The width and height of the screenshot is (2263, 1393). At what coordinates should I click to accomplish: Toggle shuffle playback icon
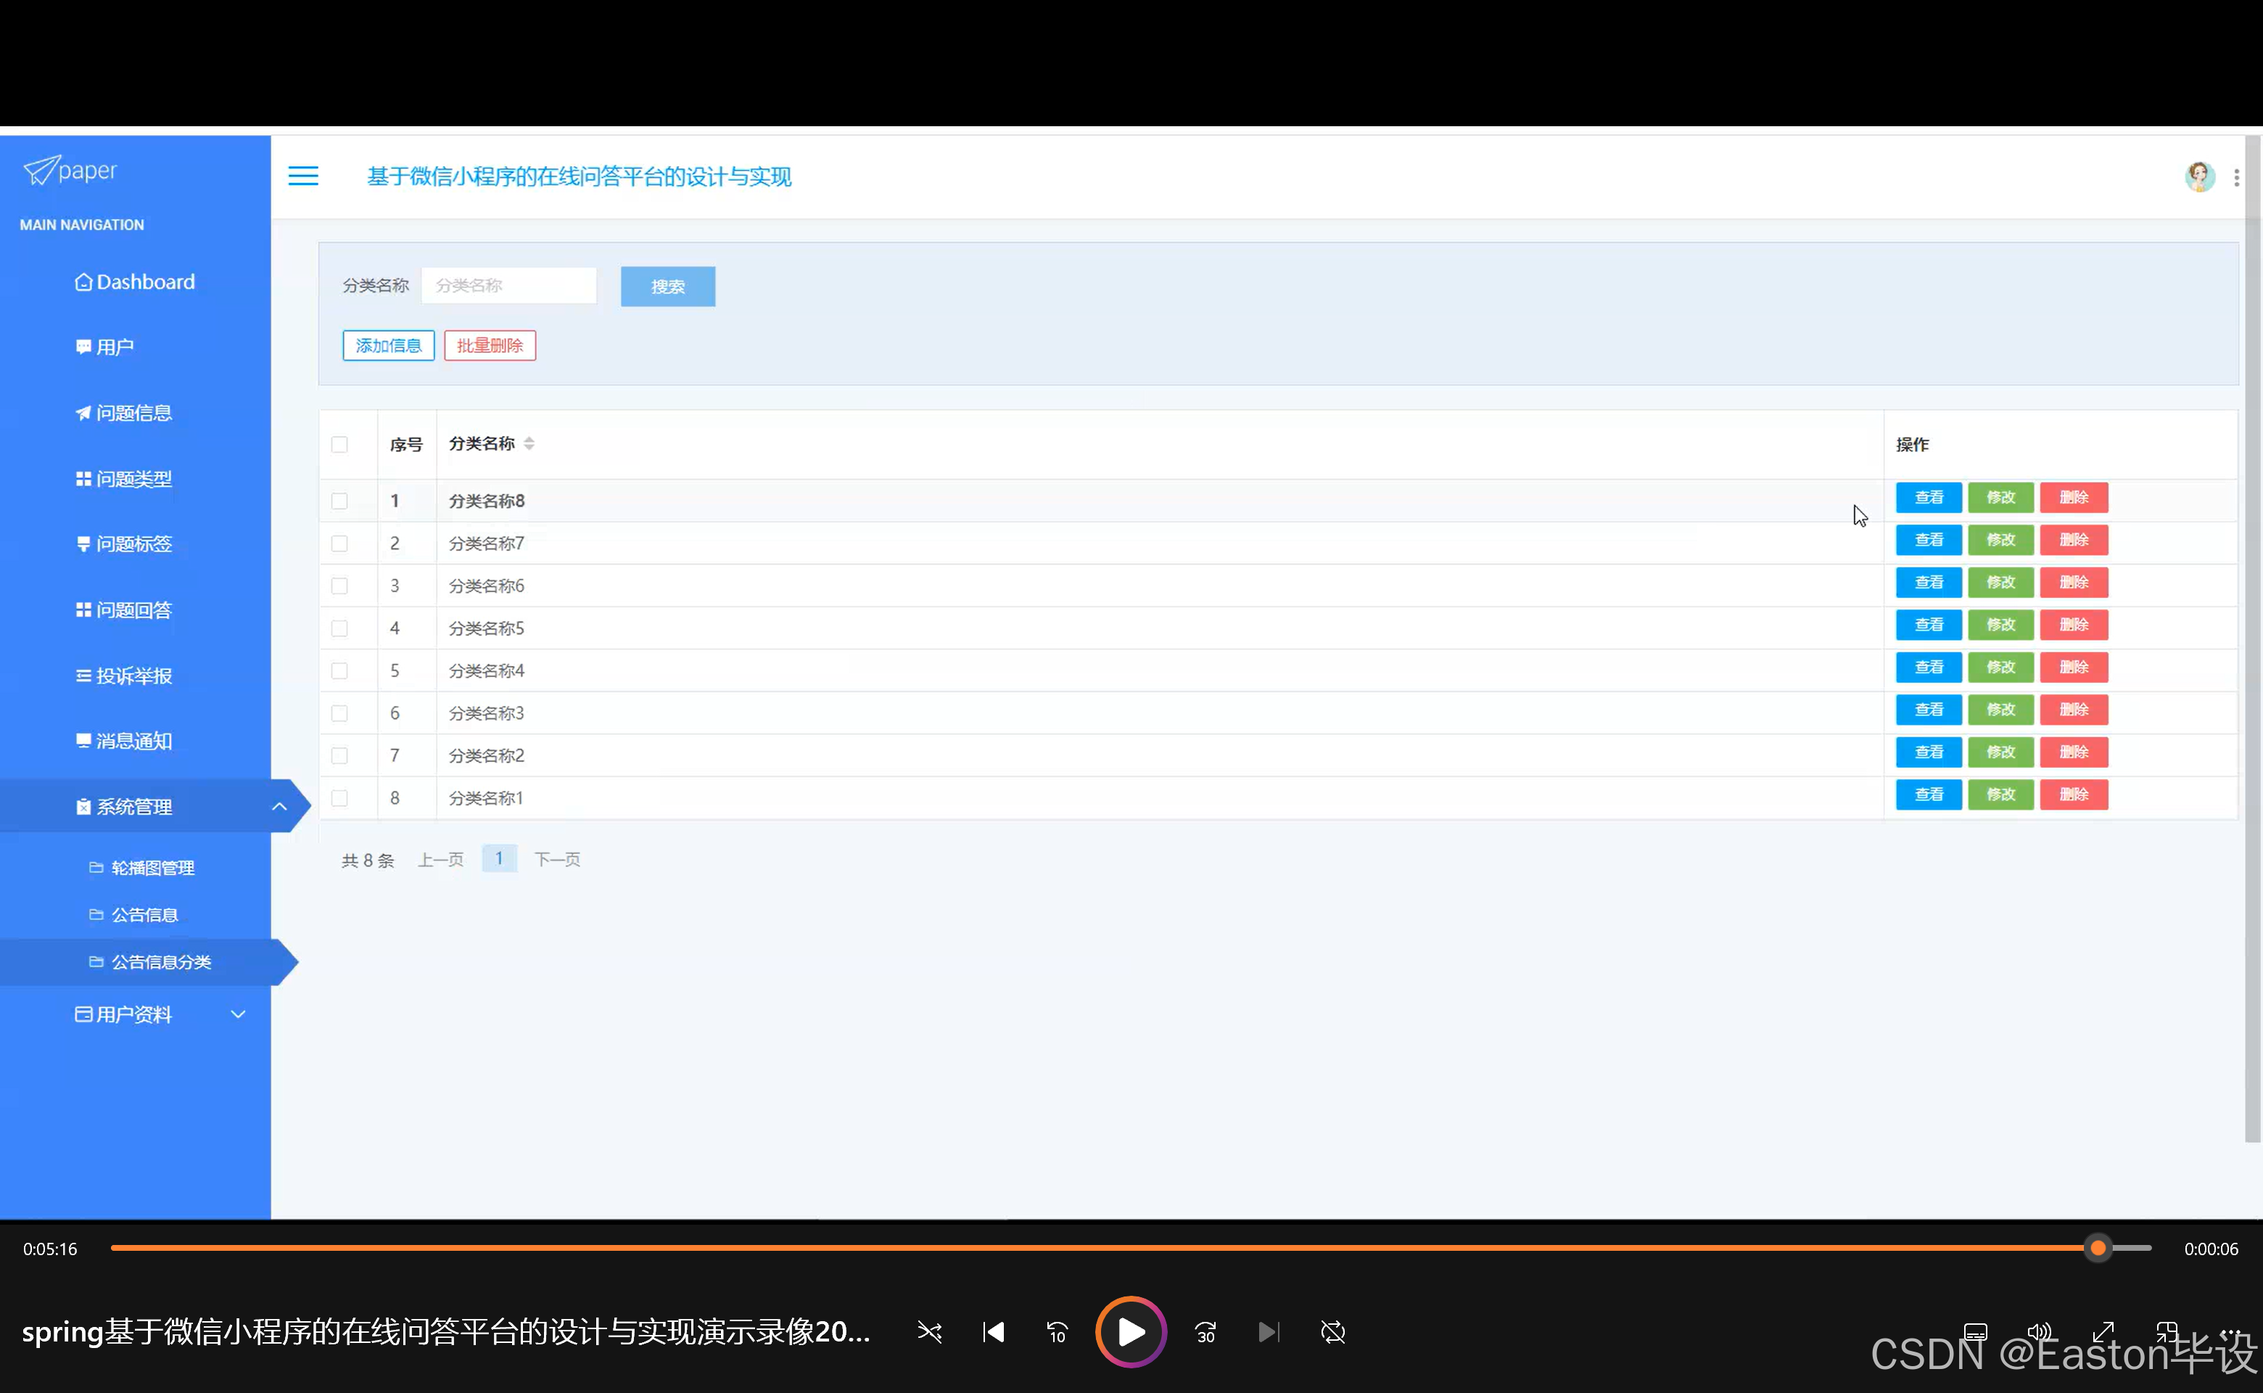929,1332
